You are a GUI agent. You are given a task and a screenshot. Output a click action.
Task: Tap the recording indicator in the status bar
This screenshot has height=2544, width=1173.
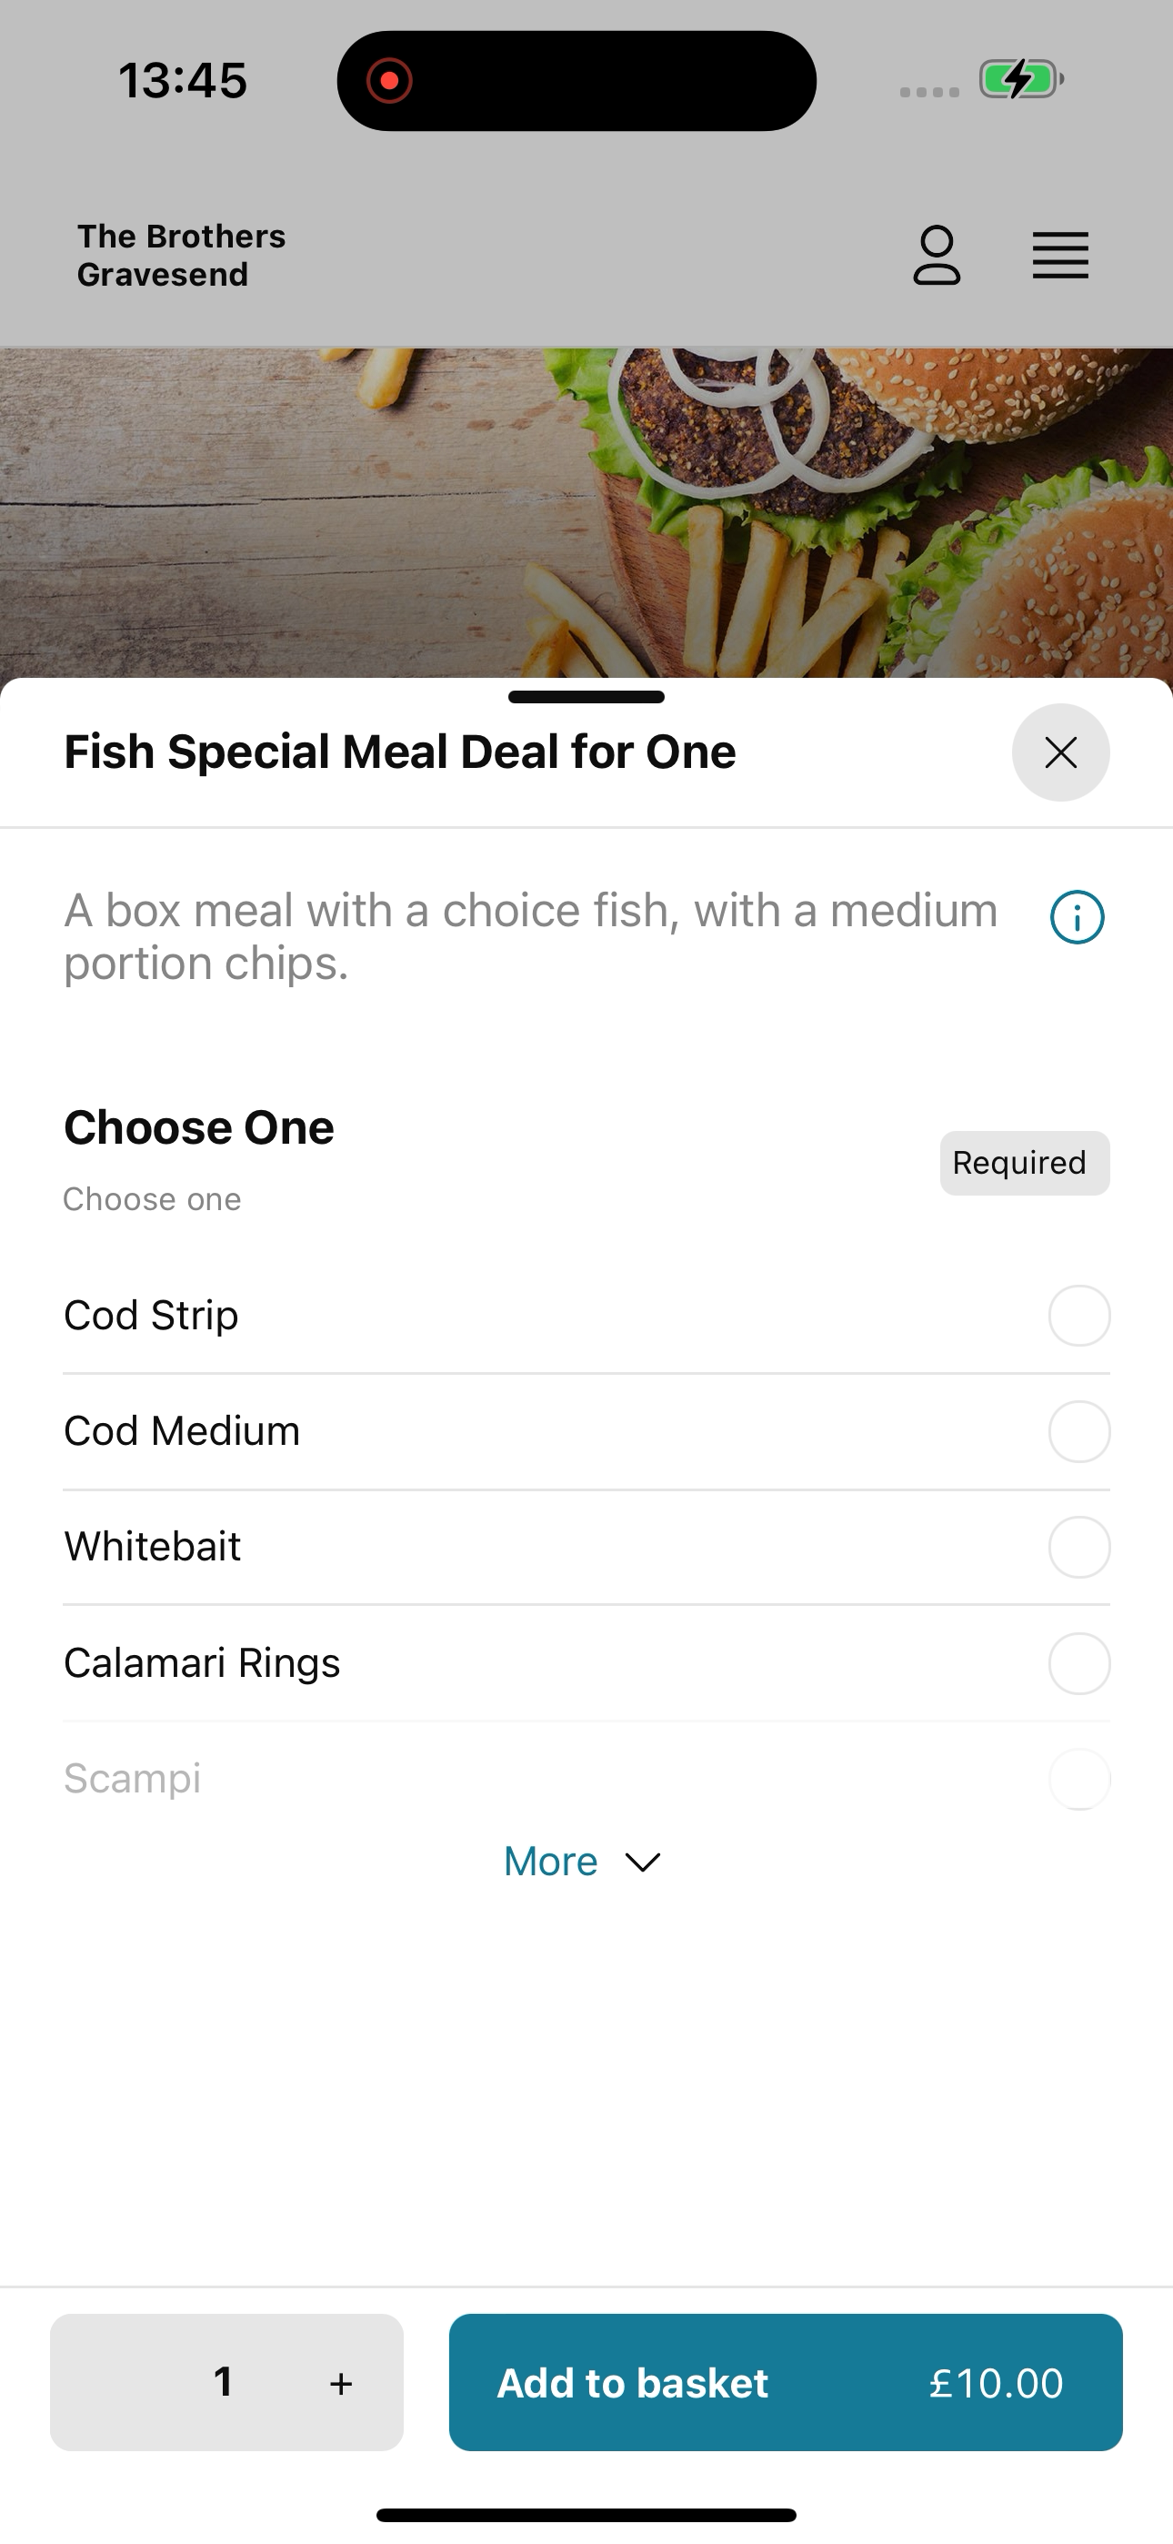(x=389, y=80)
